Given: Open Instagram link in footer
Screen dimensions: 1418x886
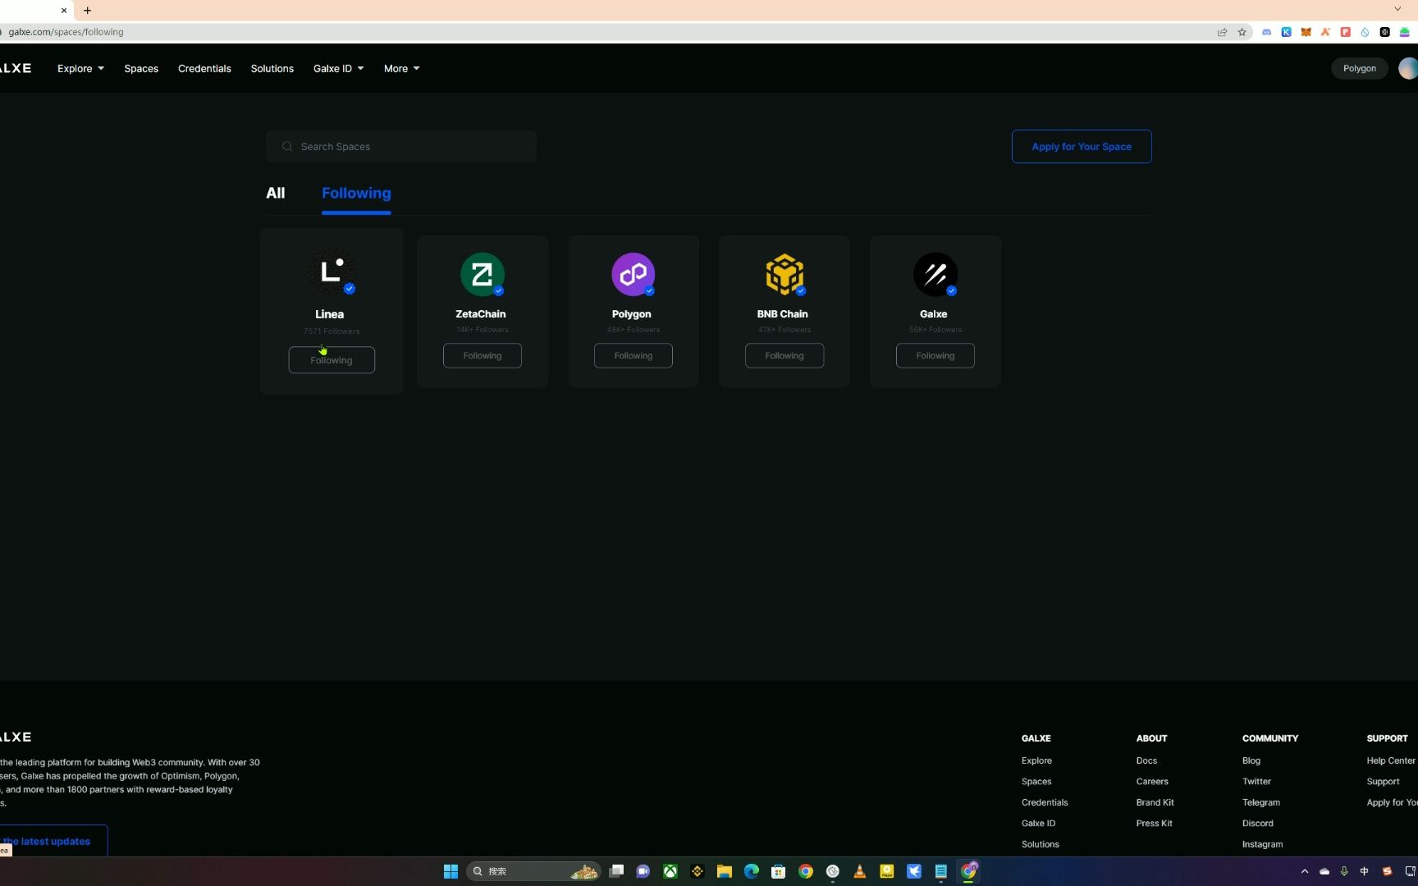Looking at the screenshot, I should tap(1262, 844).
